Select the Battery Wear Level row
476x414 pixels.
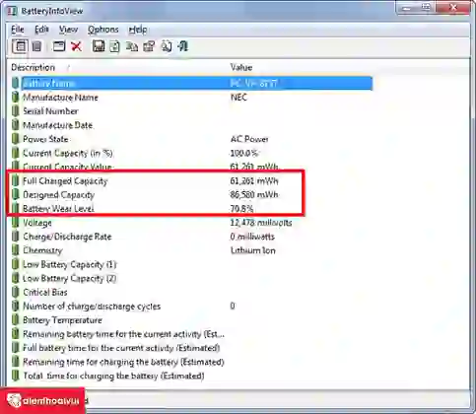191,209
